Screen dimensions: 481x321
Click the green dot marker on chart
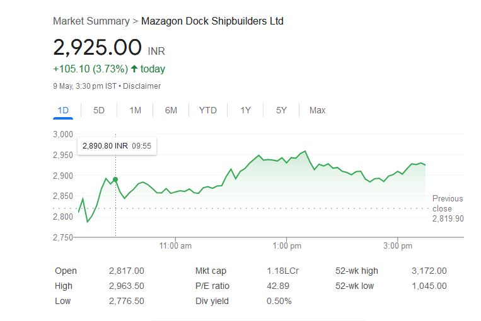coord(115,179)
